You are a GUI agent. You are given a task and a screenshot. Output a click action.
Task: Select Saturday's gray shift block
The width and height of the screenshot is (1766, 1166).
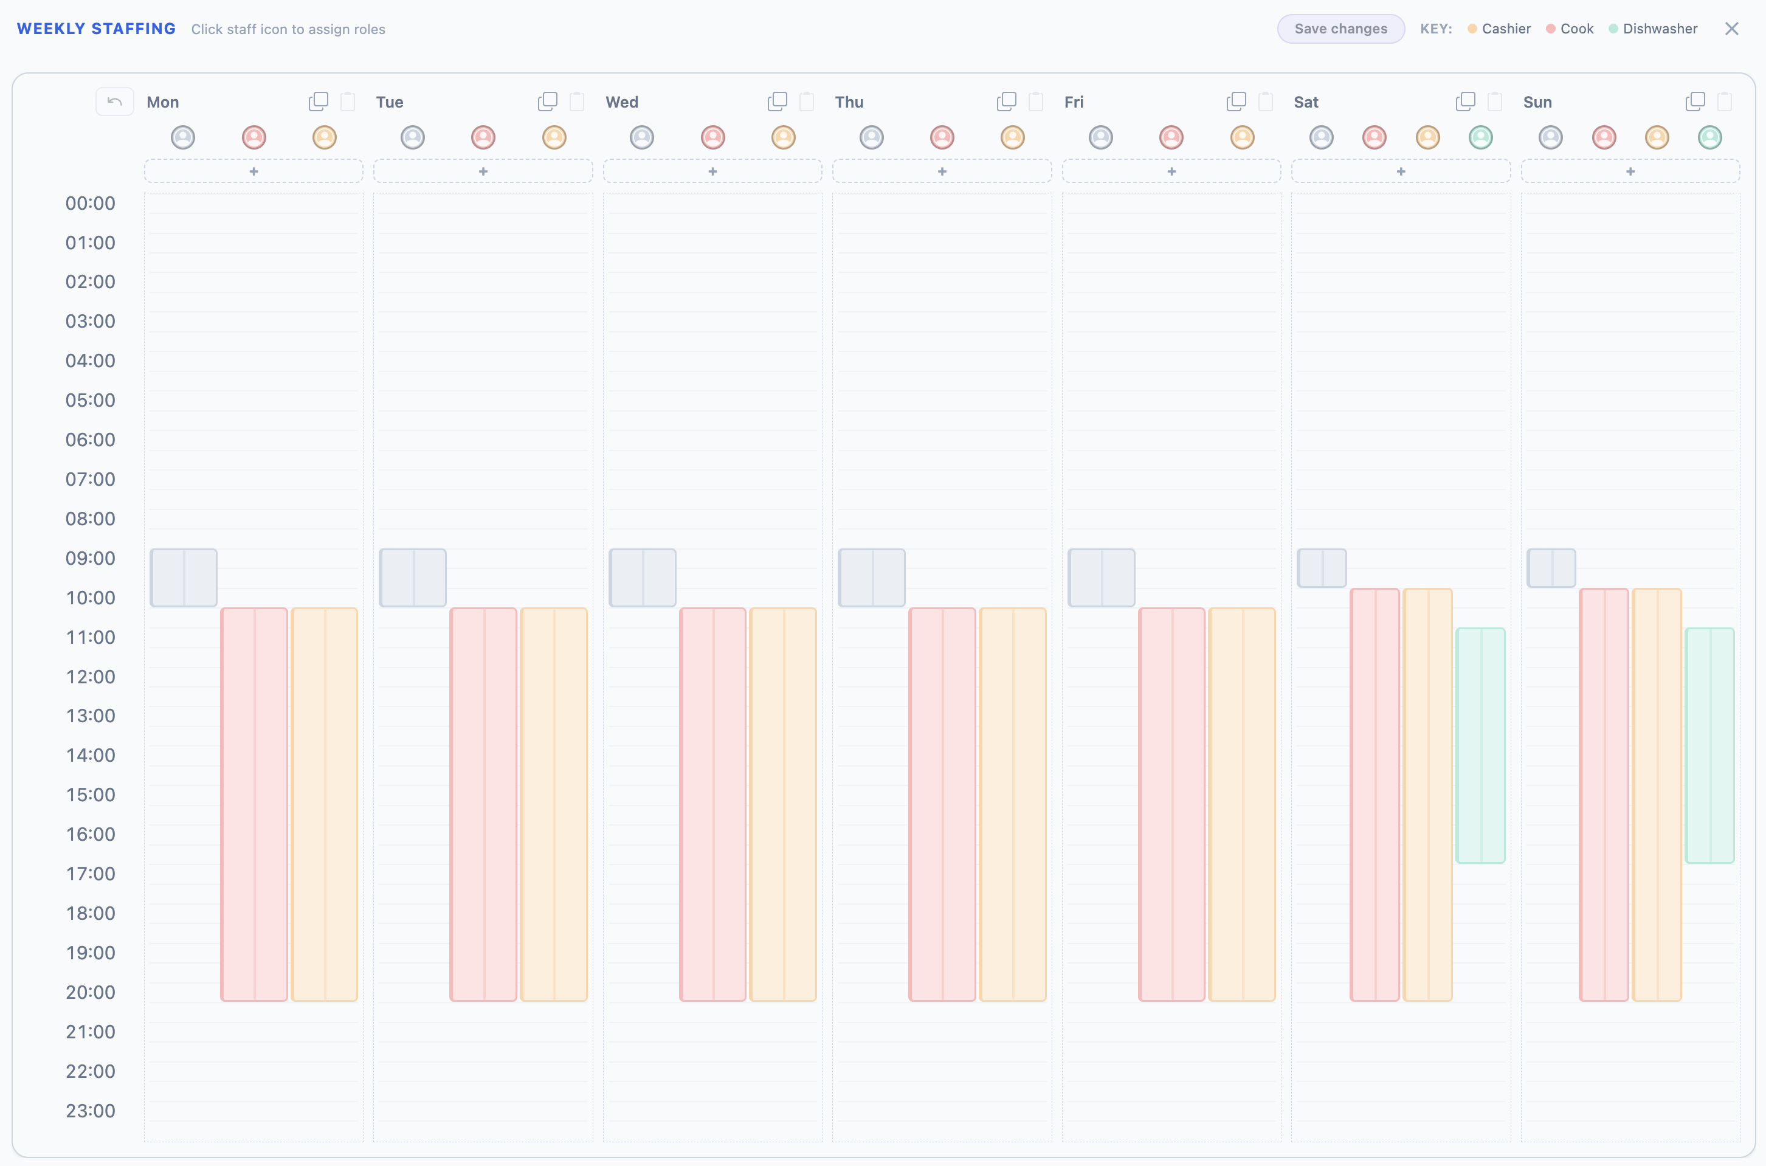pyautogui.click(x=1322, y=568)
